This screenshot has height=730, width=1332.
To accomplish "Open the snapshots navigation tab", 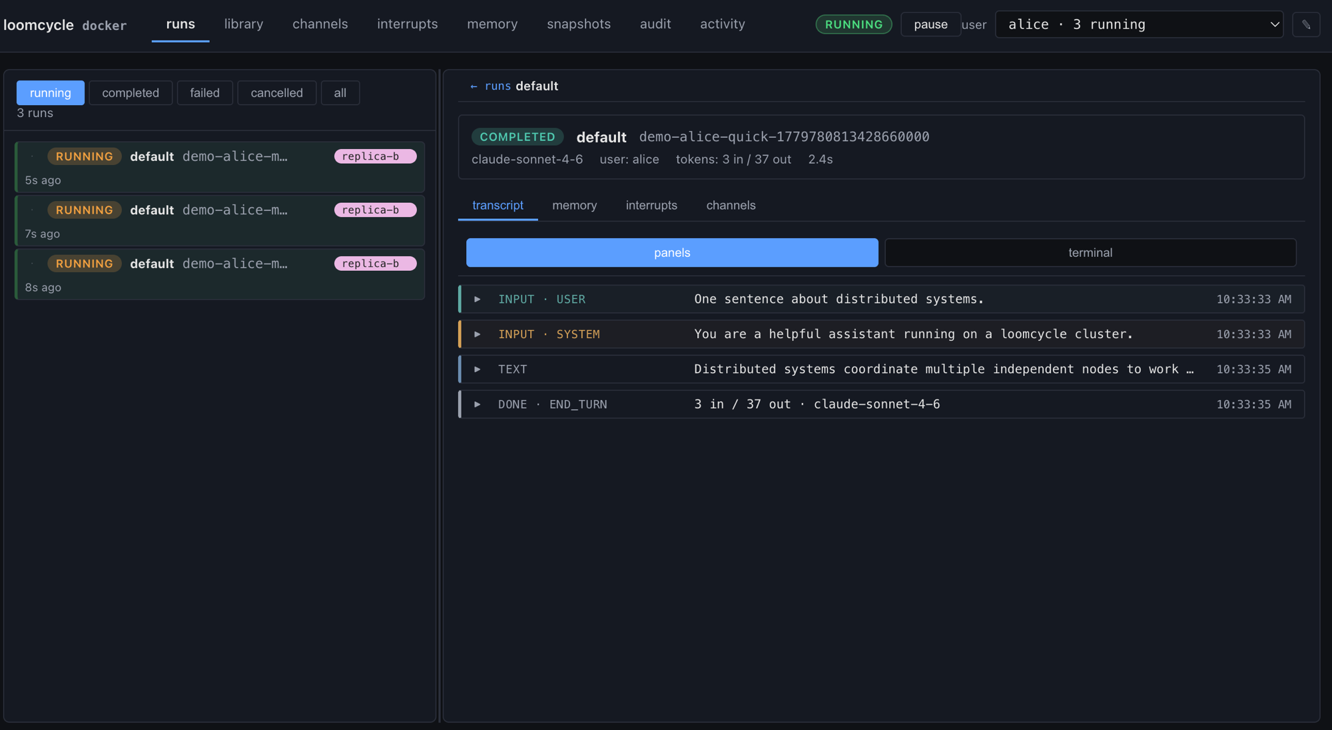I will click(579, 24).
